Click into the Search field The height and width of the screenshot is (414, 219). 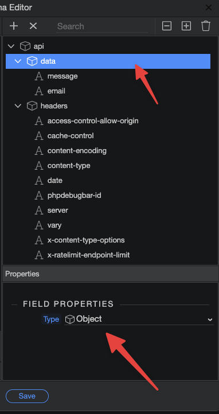click(102, 26)
